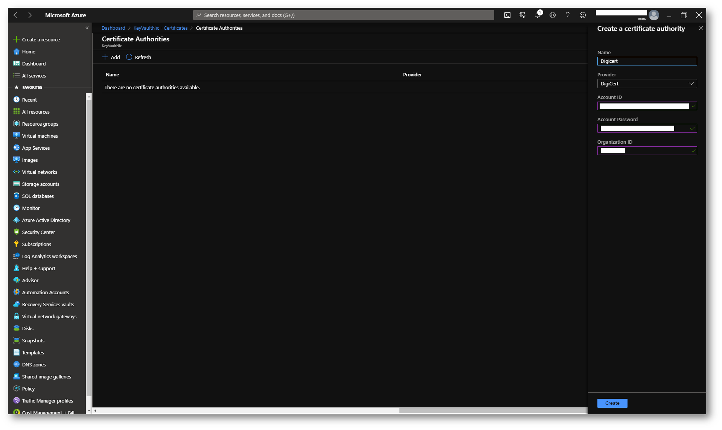Close the Create a certificate authority panel
The height and width of the screenshot is (430, 722).
(701, 28)
